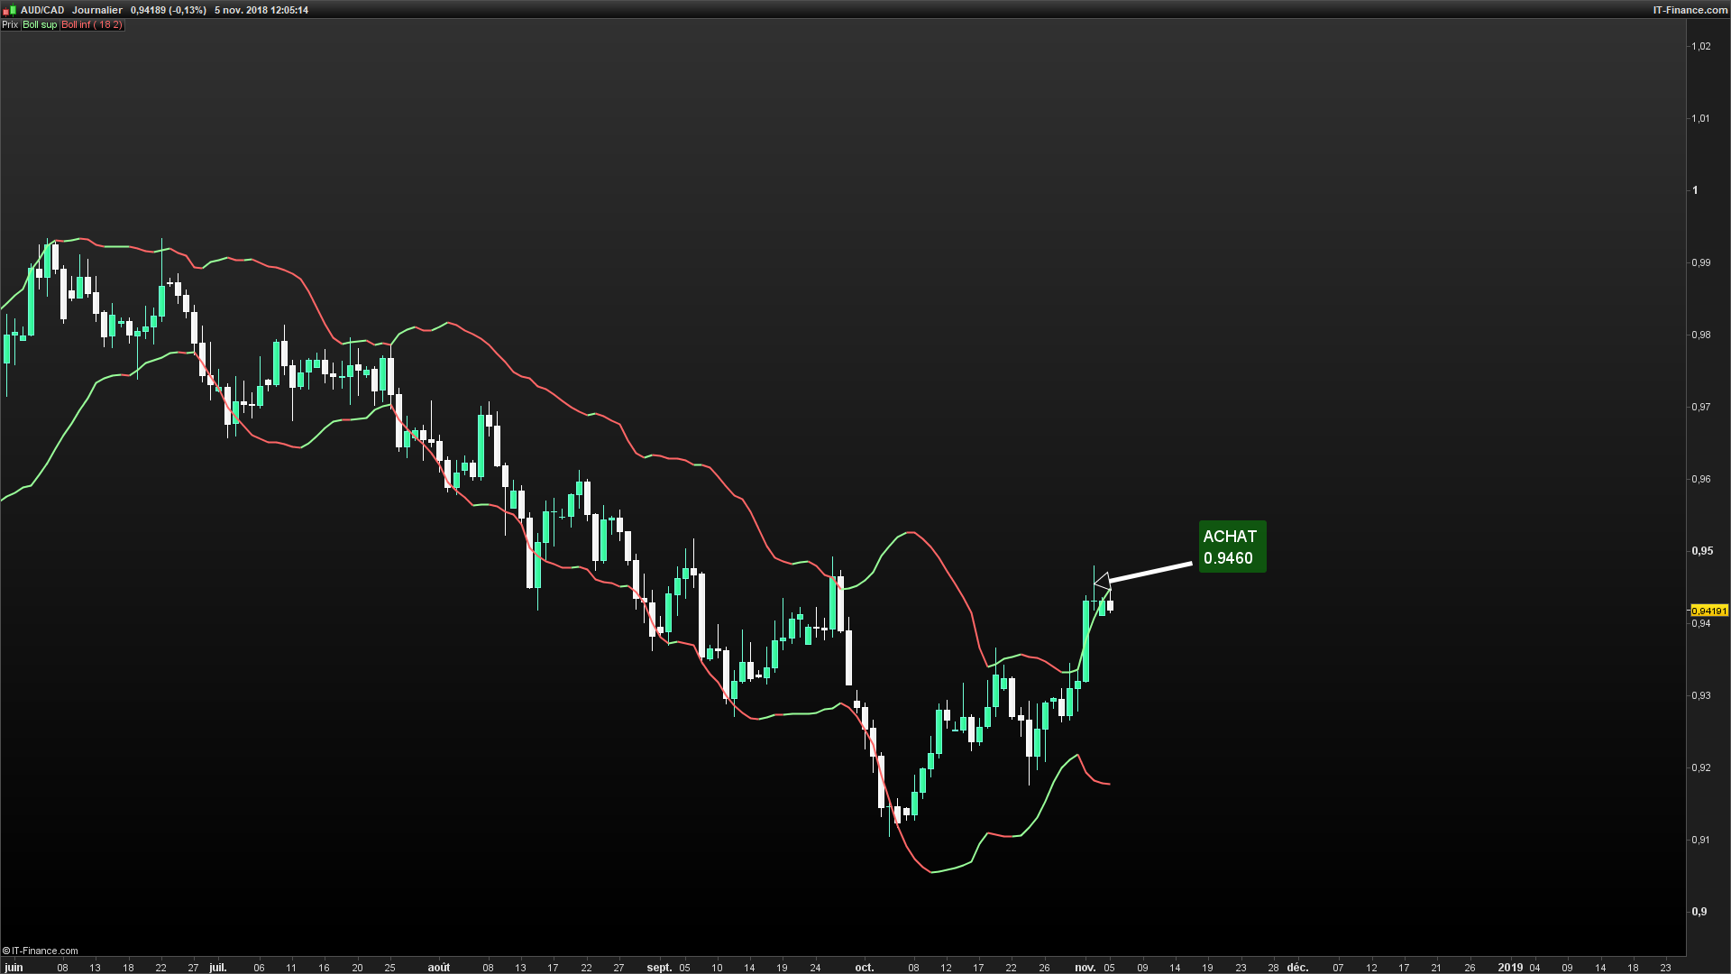The height and width of the screenshot is (974, 1731).
Task: Click the 2019 year label on time axis
Action: point(1510,967)
